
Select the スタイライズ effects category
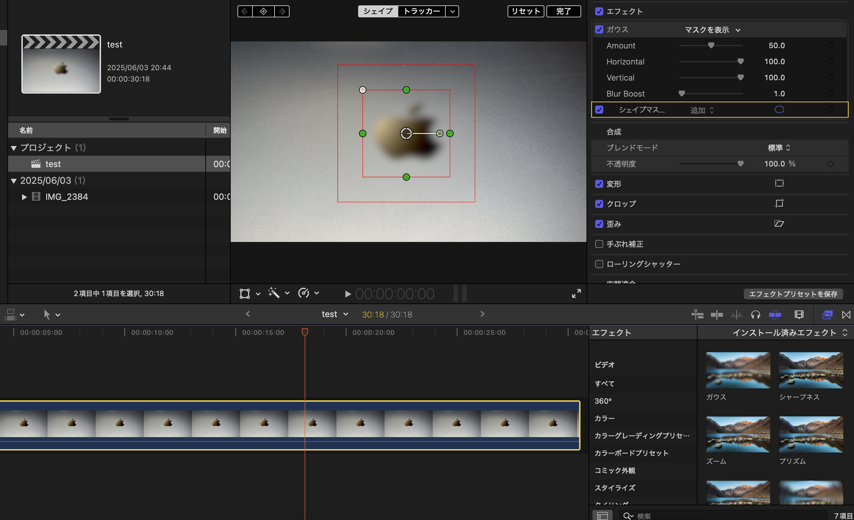[615, 488]
